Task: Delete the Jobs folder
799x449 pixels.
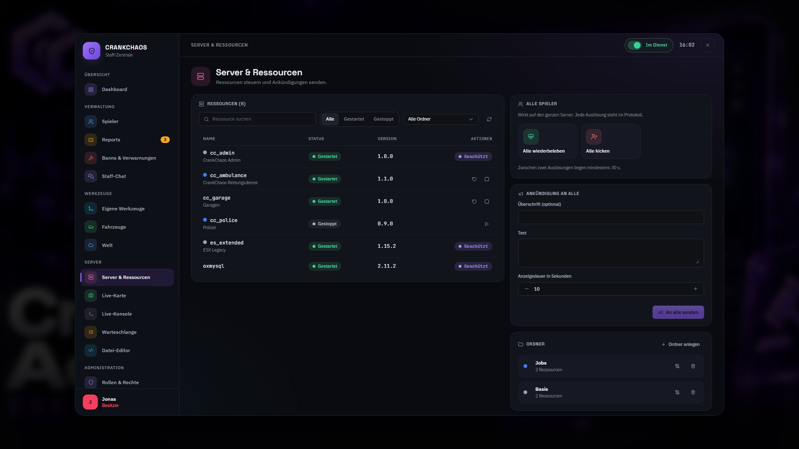Action: pos(693,366)
